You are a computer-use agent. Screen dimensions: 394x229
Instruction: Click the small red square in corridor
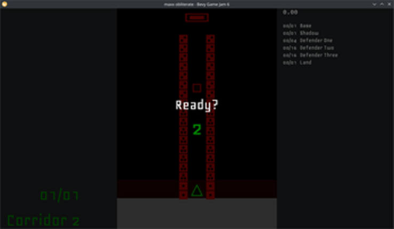pyautogui.click(x=197, y=88)
